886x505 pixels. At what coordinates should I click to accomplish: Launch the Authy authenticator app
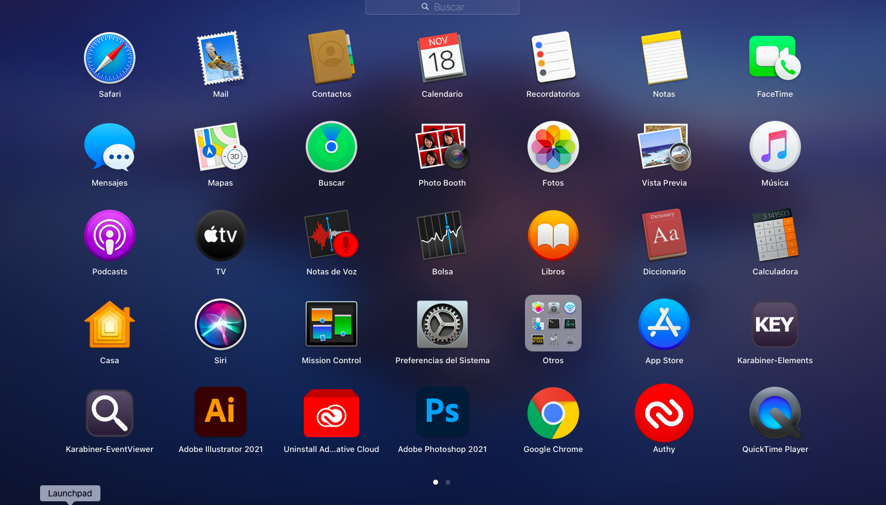[664, 413]
